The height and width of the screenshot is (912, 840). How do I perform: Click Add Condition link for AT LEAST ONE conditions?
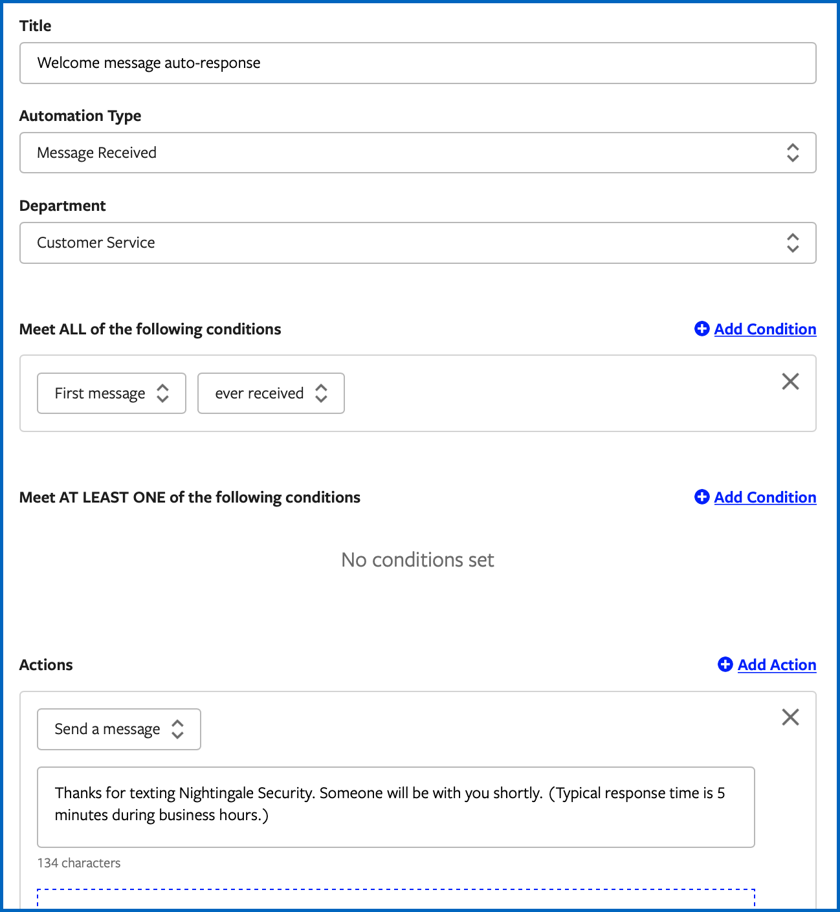[765, 497]
